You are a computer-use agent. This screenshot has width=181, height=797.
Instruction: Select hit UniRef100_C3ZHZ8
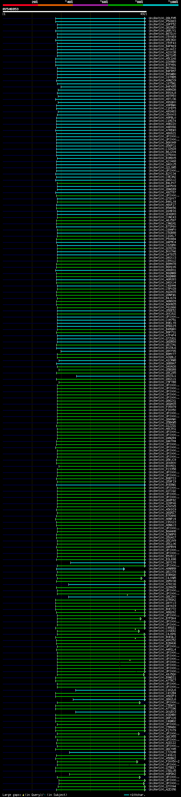tap(162, 149)
